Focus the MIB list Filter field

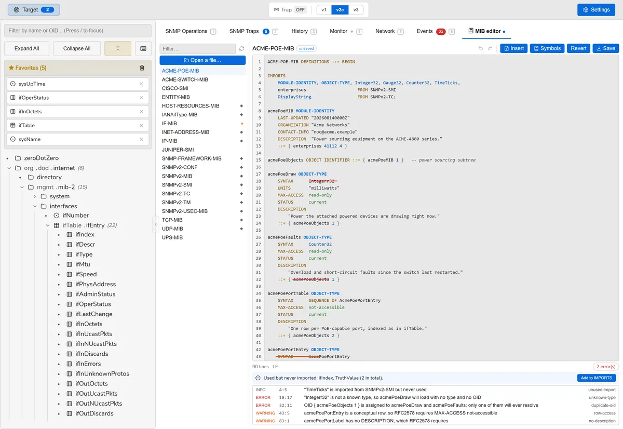click(198, 48)
